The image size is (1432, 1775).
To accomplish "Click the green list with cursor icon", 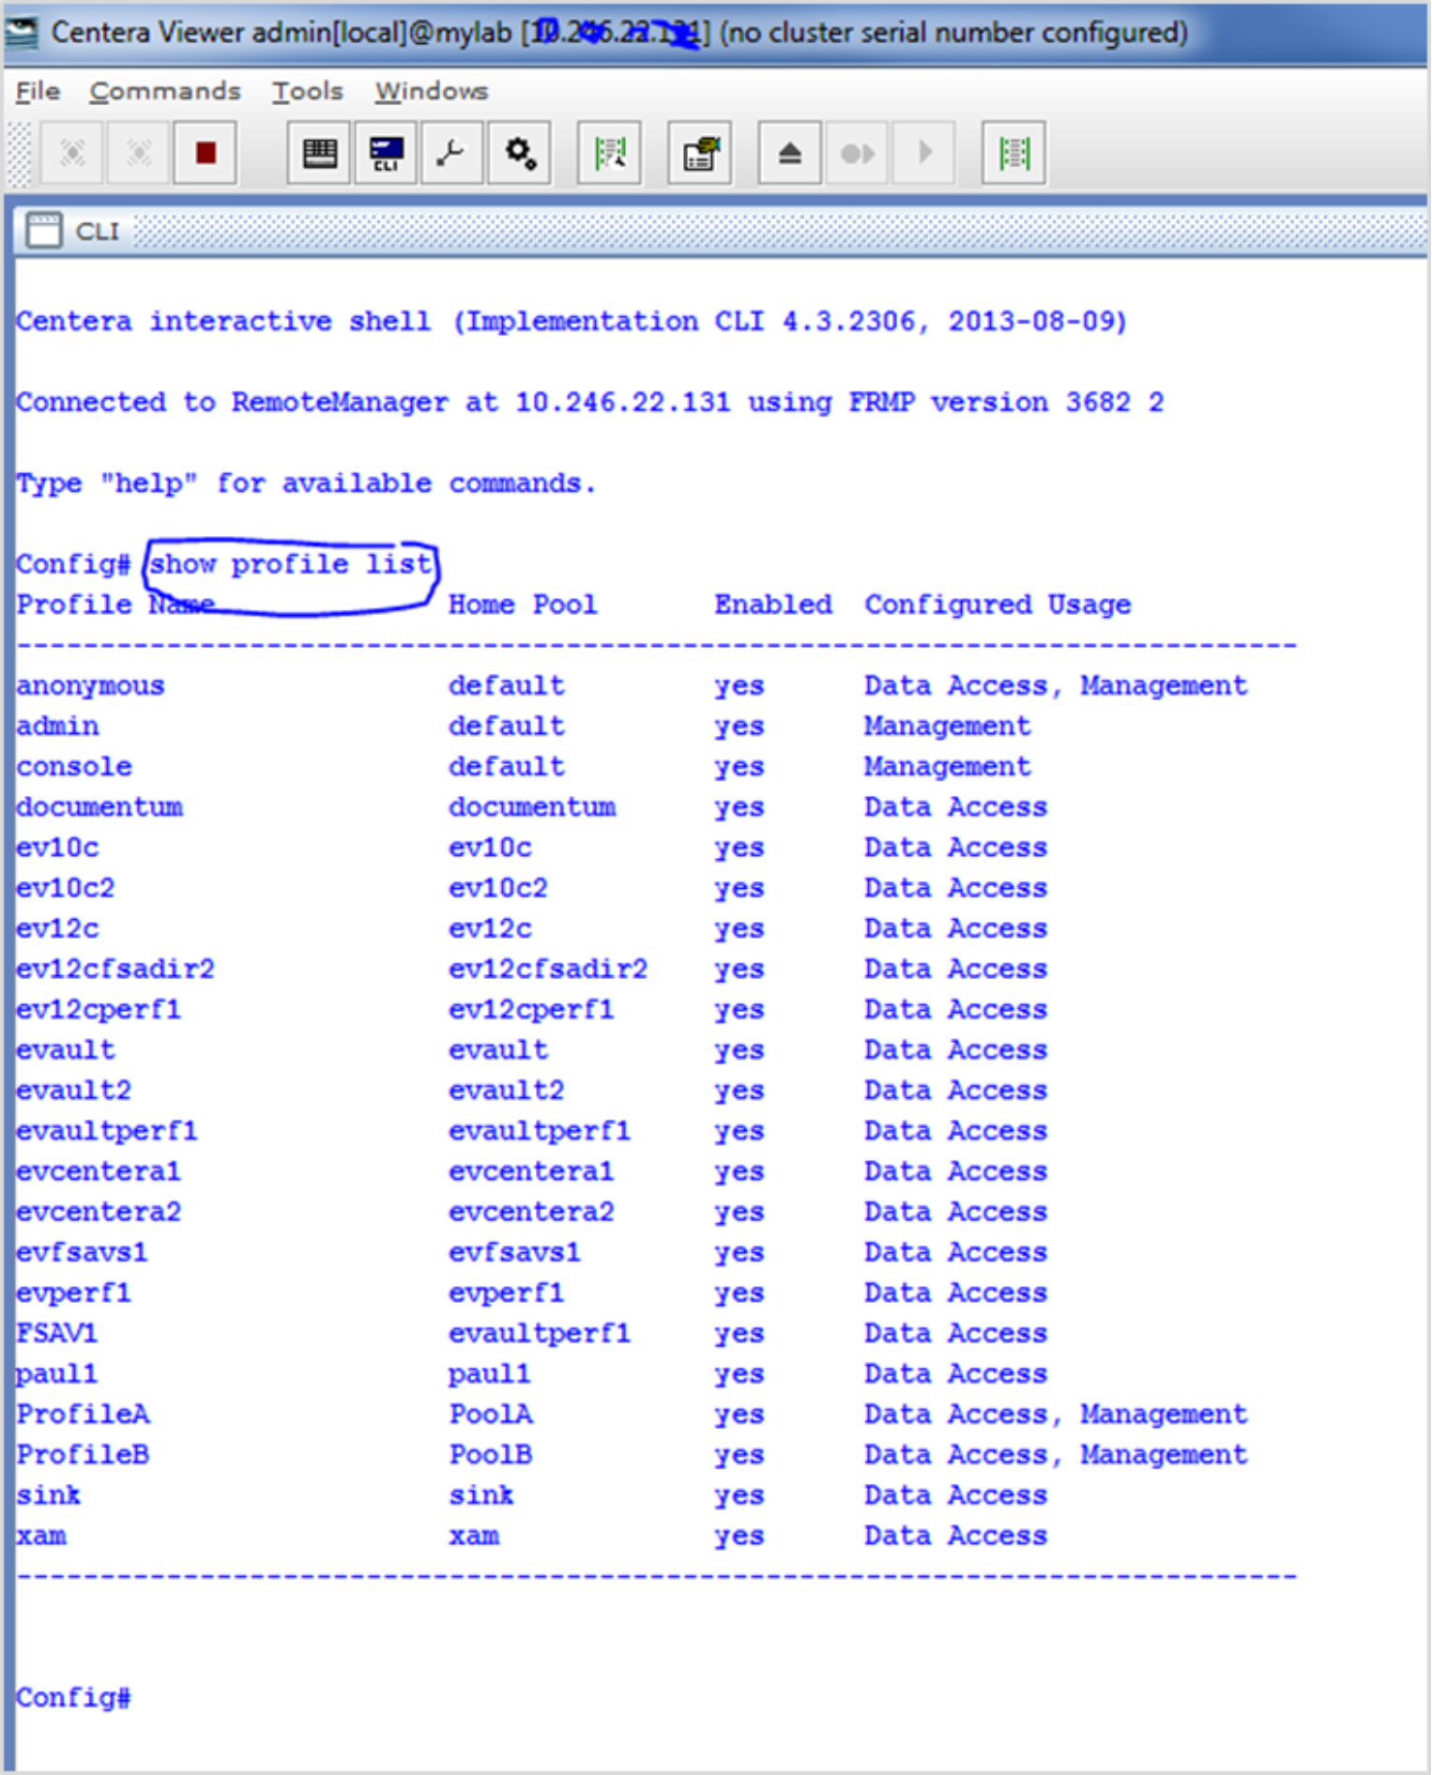I will pos(610,152).
